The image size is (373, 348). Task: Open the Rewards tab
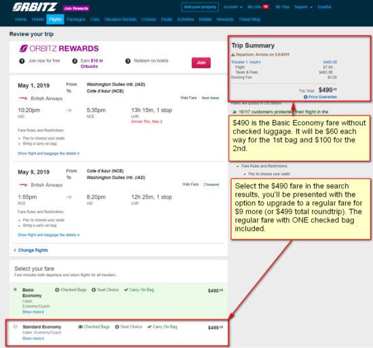225,19
